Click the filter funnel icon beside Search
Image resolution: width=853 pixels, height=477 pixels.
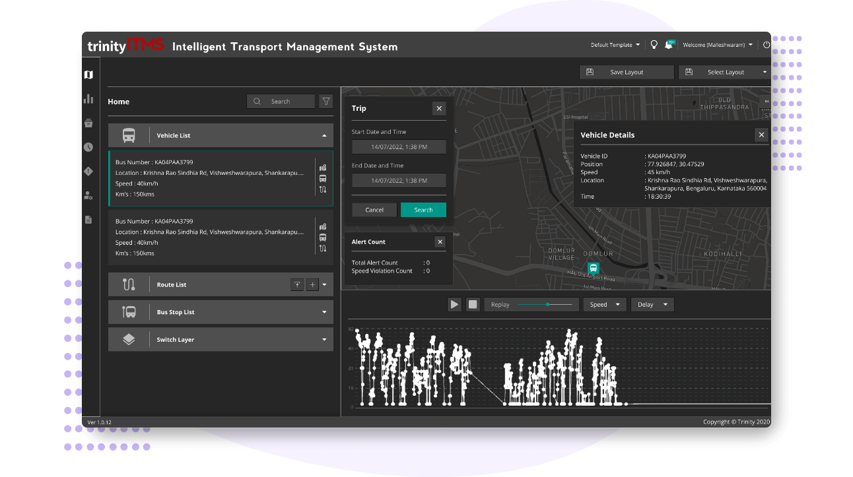(326, 101)
